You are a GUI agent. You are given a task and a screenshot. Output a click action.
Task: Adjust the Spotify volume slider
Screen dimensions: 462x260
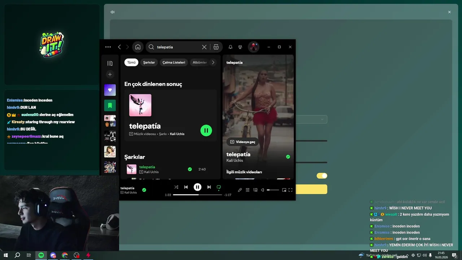[x=273, y=190]
